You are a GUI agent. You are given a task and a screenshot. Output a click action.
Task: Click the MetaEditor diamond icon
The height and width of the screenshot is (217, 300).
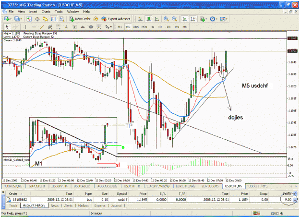pos(96,19)
